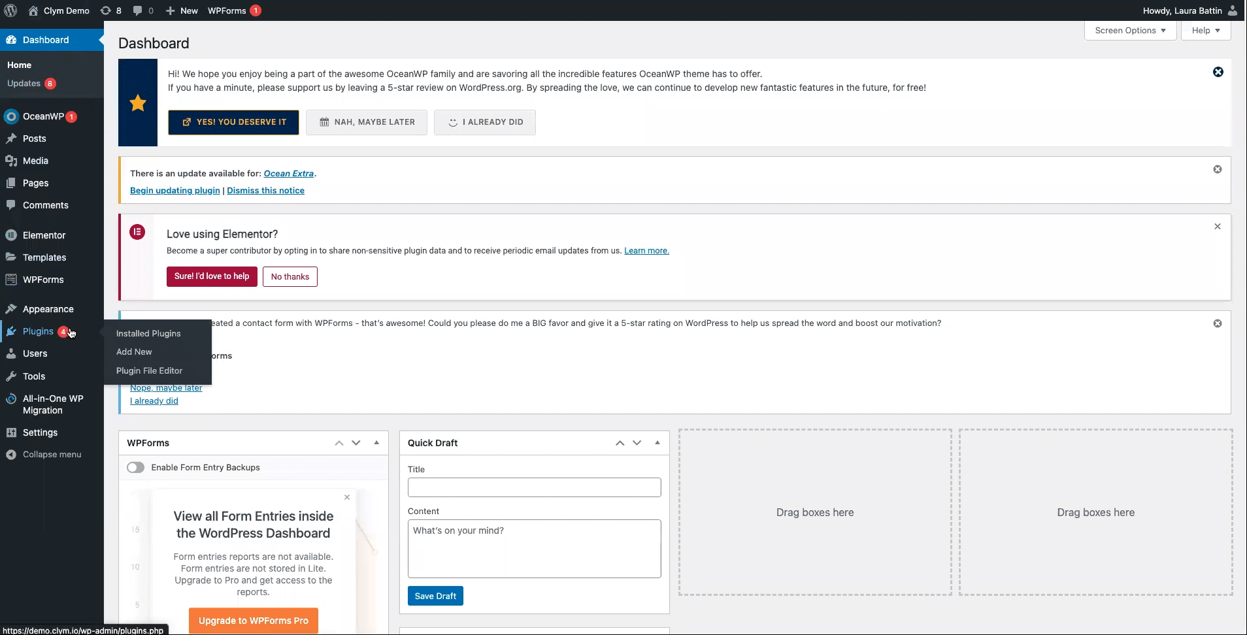Click the No thanks button
This screenshot has width=1247, height=635.
click(x=290, y=277)
